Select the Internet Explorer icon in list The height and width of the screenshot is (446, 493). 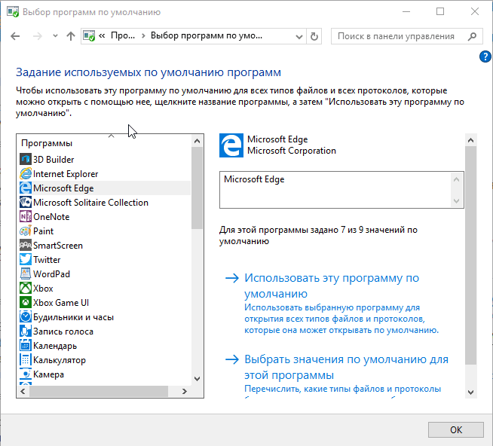point(25,174)
